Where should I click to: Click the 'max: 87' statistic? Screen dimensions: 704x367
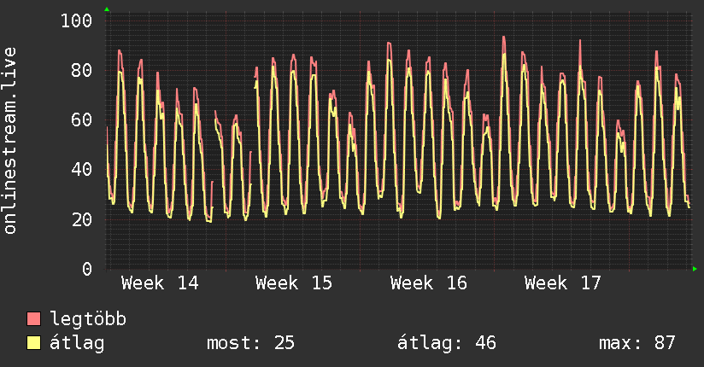[637, 343]
